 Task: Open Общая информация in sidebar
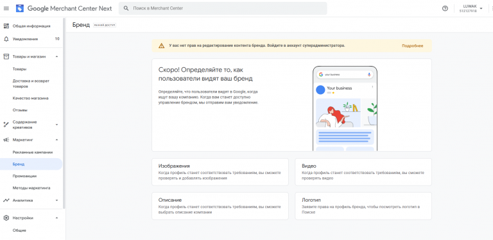point(31,26)
